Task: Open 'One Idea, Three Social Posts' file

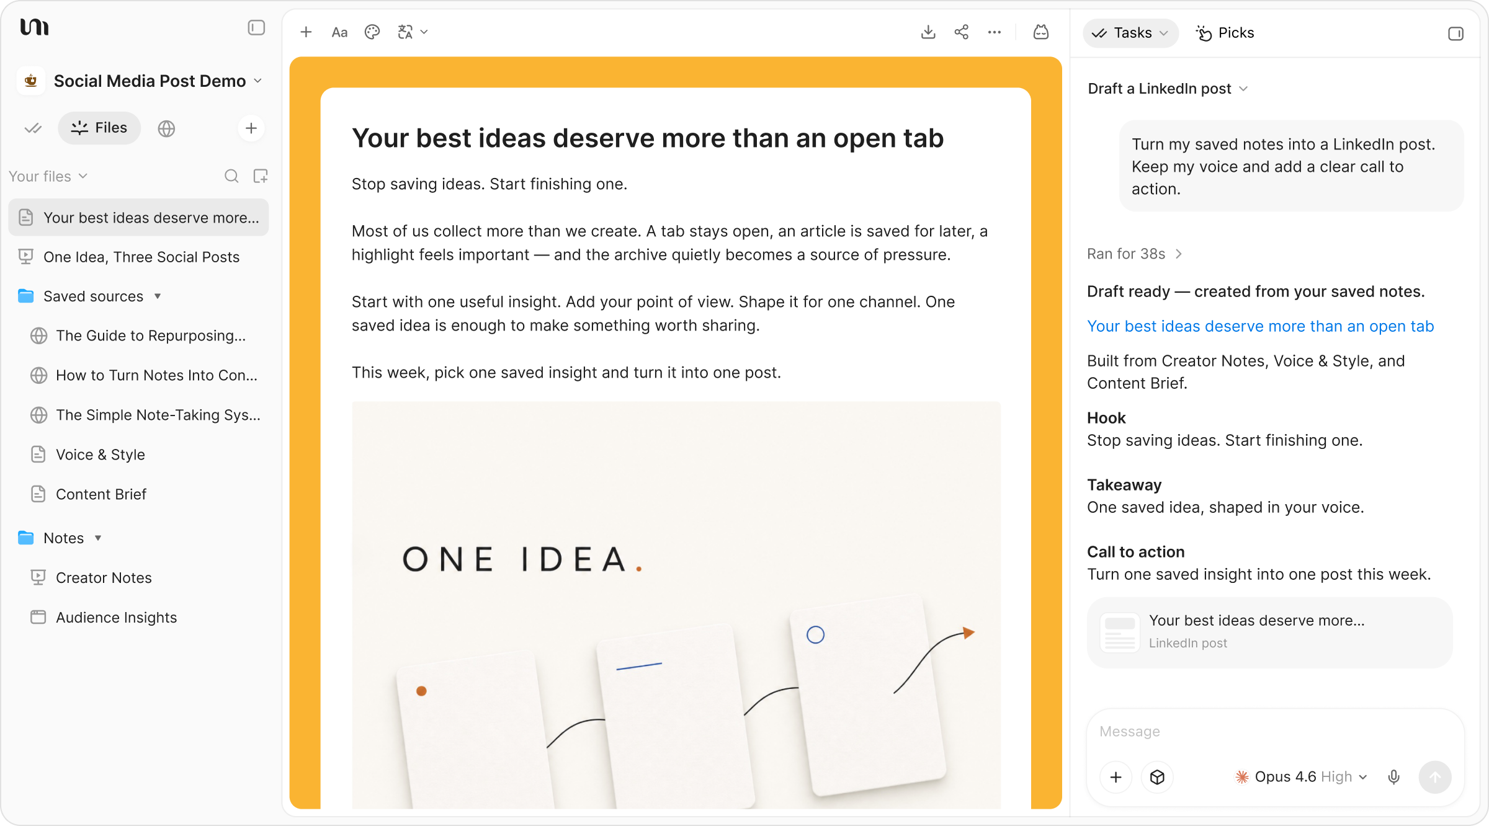Action: pos(138,257)
